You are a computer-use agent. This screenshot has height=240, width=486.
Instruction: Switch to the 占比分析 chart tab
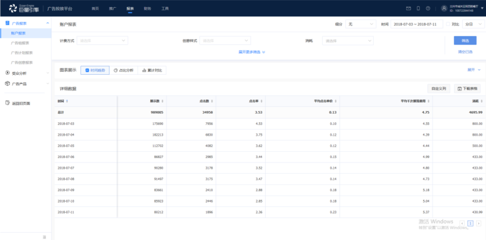click(123, 71)
